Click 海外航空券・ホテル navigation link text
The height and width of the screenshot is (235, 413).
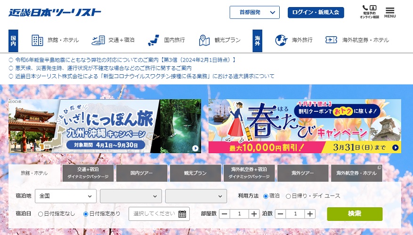click(365, 40)
